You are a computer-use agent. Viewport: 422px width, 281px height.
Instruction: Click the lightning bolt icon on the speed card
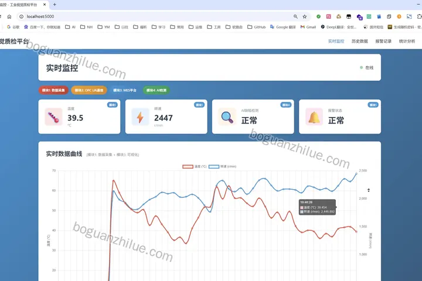[140, 117]
